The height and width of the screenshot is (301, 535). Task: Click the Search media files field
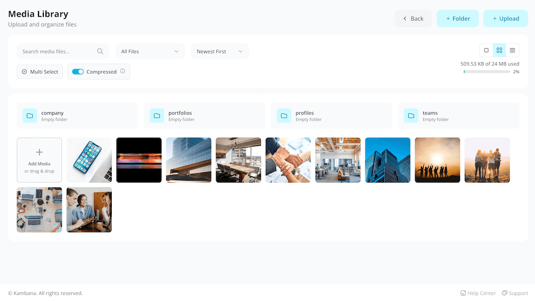(63, 51)
